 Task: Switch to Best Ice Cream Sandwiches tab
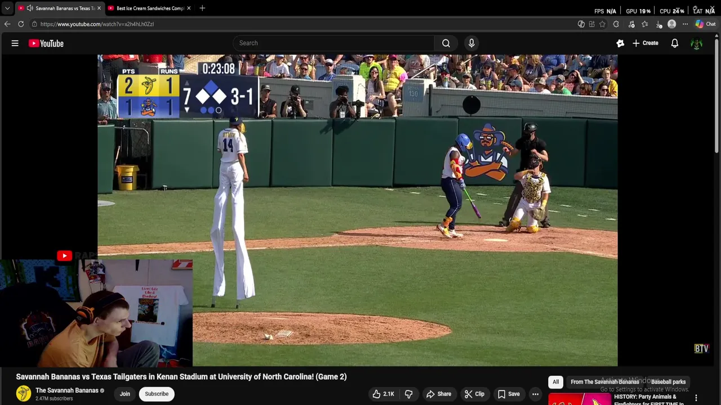pyautogui.click(x=150, y=8)
